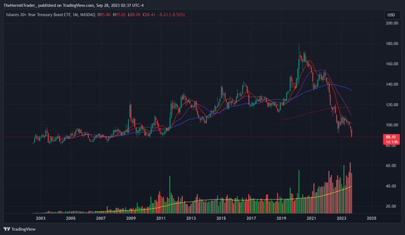Click the 40.00 price axis label

pyautogui.click(x=391, y=186)
